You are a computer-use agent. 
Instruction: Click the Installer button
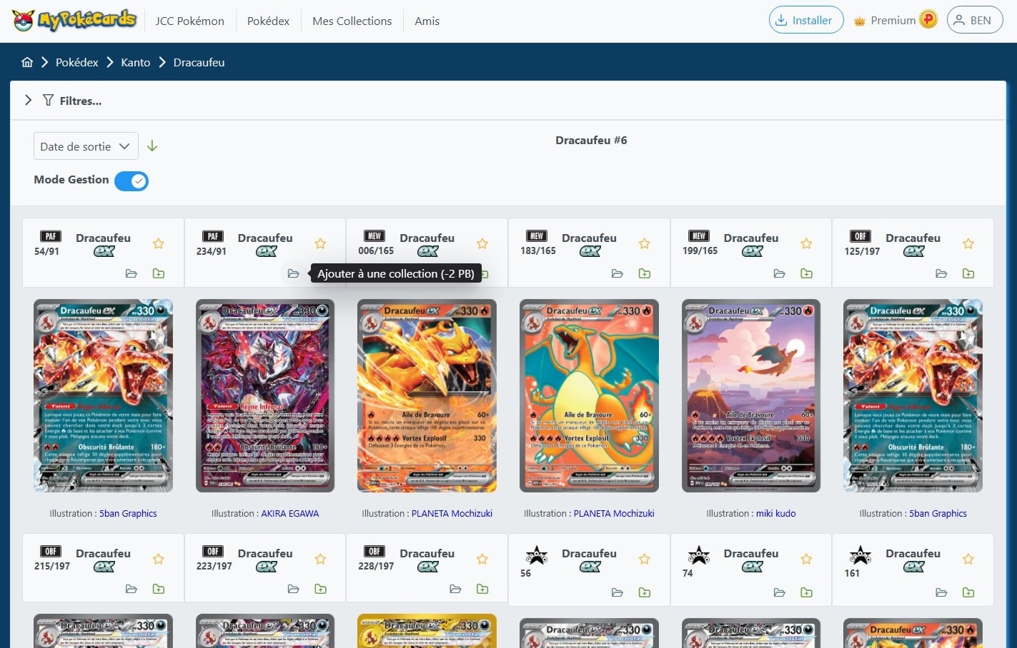[x=805, y=20]
